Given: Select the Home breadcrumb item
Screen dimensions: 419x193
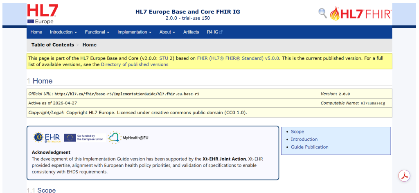Looking at the screenshot, I should point(90,45).
